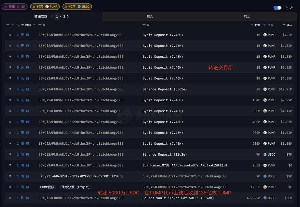This screenshot has height=207, width=300.
Task: Open address 2pPhHidanfM7ULjAAFUYnisnLwB7rnAKbJaaLZWFE1Ht
Action: [185, 165]
